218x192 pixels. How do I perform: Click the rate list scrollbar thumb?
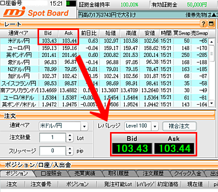[211, 53]
